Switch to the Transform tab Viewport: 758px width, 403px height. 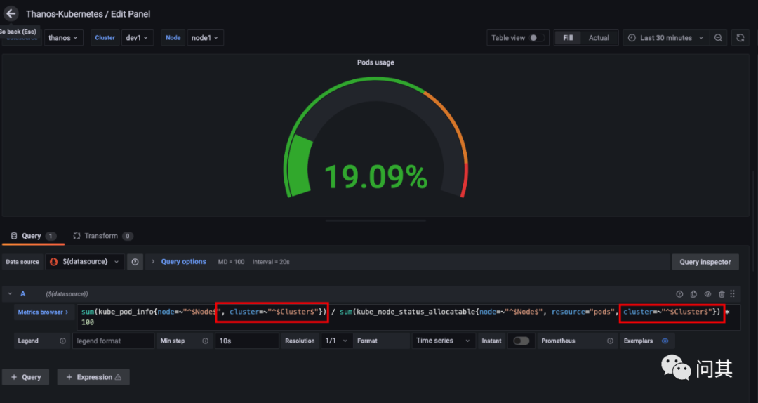click(x=100, y=236)
